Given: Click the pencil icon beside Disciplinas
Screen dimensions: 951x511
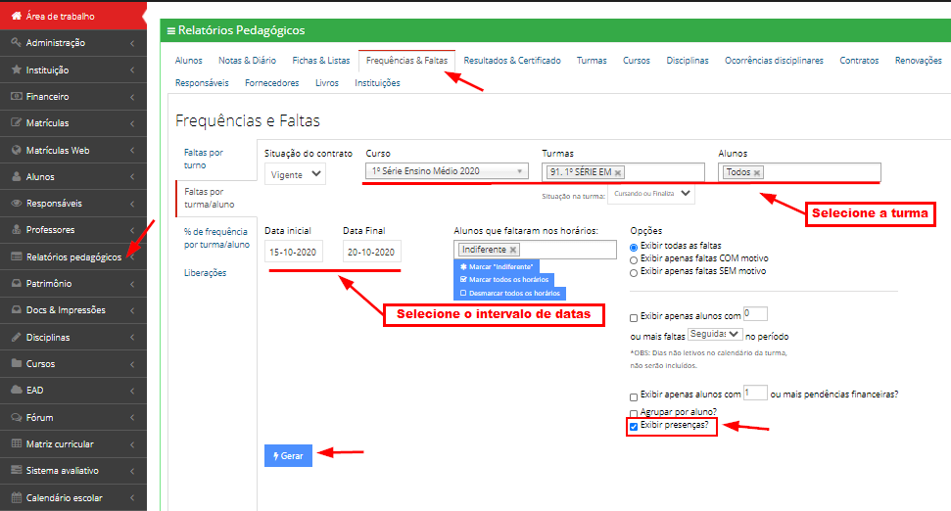Looking at the screenshot, I should tap(17, 337).
